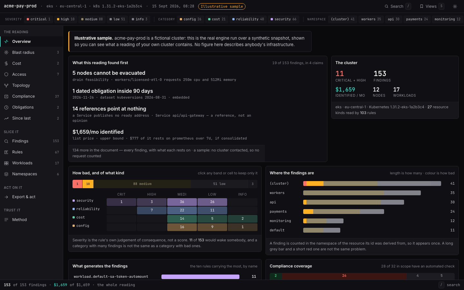464x290 pixels.
Task: Click the search shortcut in status bar
Action: click(x=450, y=285)
